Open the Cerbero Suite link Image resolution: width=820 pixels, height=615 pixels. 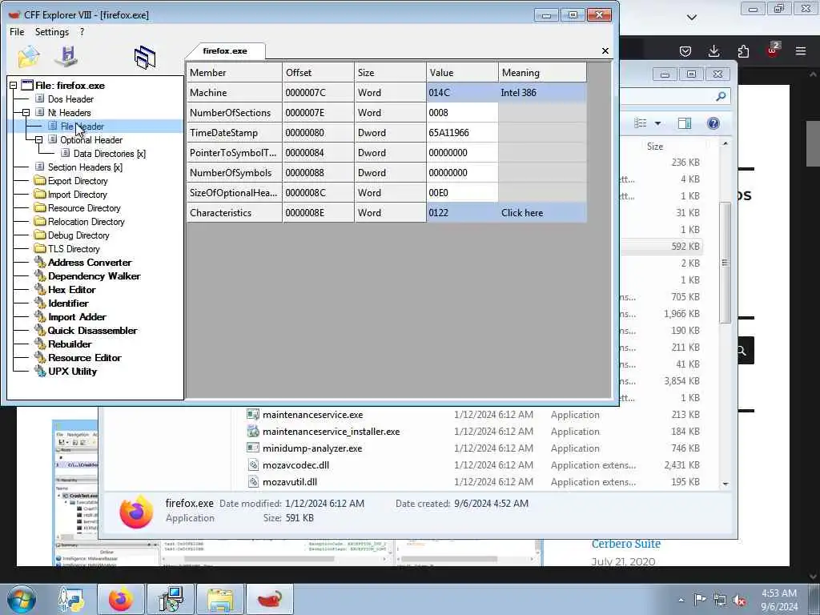626,544
